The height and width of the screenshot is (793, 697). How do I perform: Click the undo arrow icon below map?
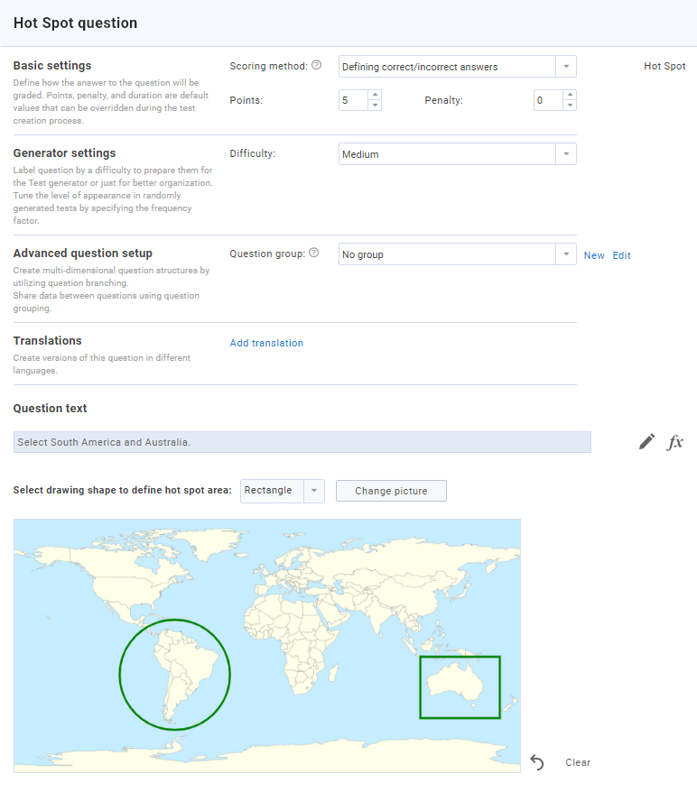coord(537,762)
